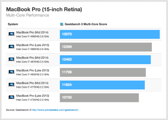Click the Geekbench icon beside Multi-Core Score header
This screenshot has height=120, width=168.
[x=62, y=24]
